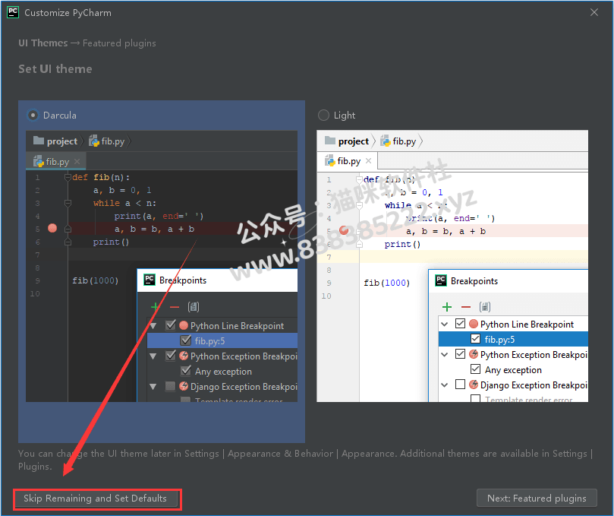614x516 pixels.
Task: Collapse Django Exception Breakpoint node in Light preview
Action: click(445, 385)
